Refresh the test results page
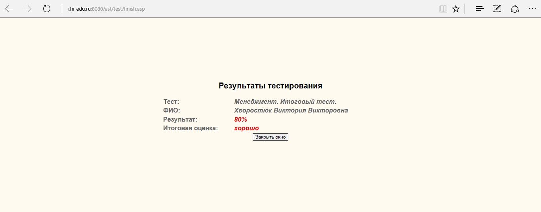The height and width of the screenshot is (212, 541). click(x=47, y=9)
